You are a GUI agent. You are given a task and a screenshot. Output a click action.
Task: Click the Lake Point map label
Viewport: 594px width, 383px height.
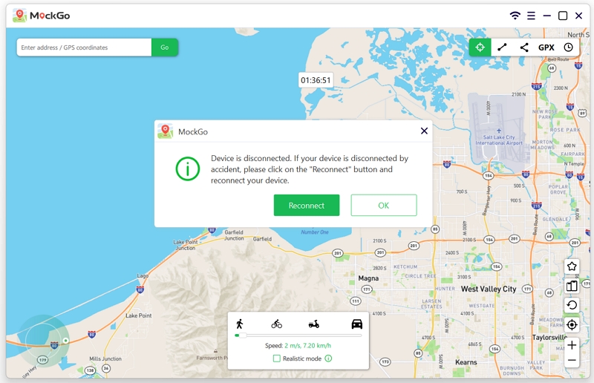138,315
